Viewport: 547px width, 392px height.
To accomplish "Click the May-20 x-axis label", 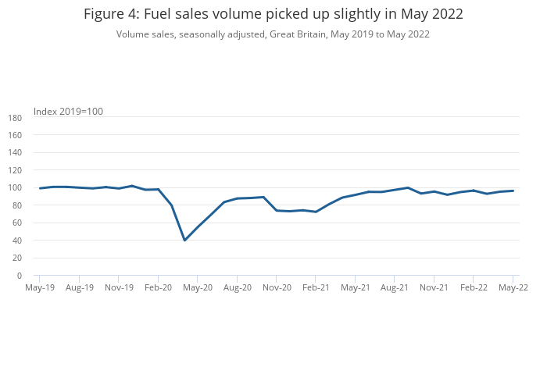I will click(198, 287).
